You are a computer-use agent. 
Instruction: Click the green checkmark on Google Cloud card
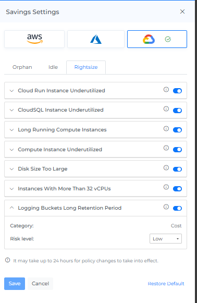[x=168, y=40]
